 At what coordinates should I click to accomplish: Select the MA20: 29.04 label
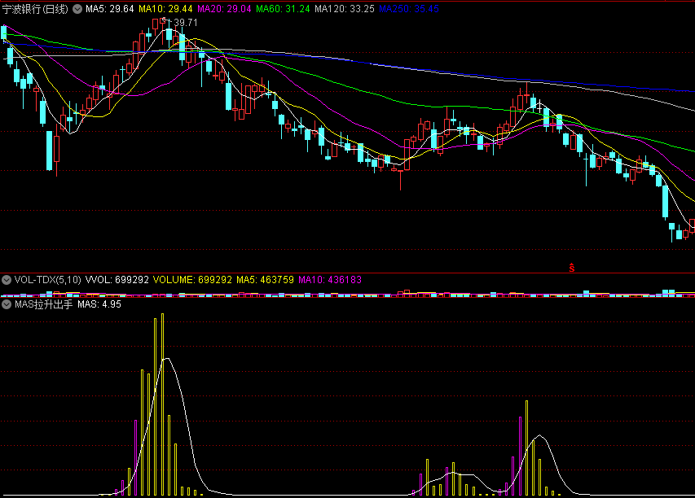click(x=224, y=9)
